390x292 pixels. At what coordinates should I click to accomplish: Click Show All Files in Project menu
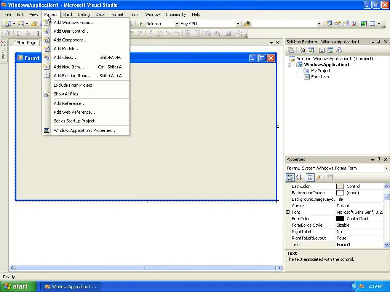[86, 94]
